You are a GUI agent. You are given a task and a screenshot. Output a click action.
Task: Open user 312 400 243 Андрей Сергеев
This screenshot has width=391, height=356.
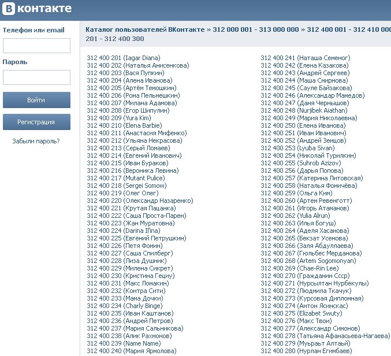305,73
